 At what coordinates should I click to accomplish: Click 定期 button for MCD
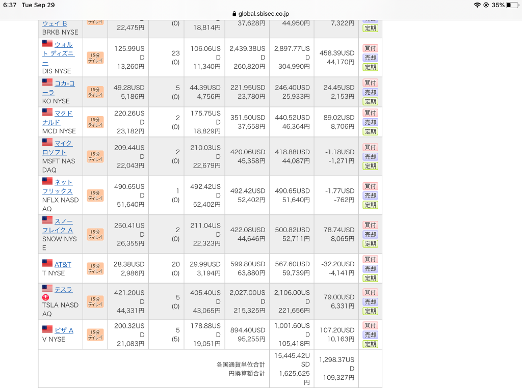(x=370, y=131)
